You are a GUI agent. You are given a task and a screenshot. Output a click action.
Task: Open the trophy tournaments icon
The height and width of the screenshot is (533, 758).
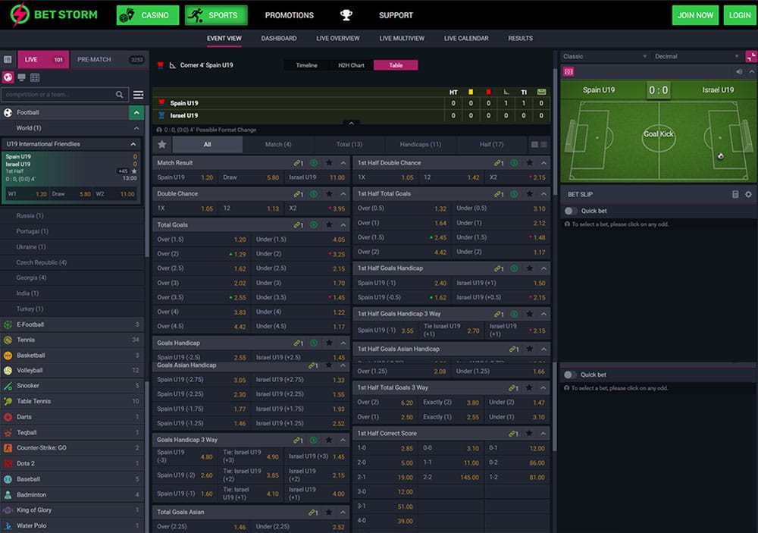coord(346,15)
